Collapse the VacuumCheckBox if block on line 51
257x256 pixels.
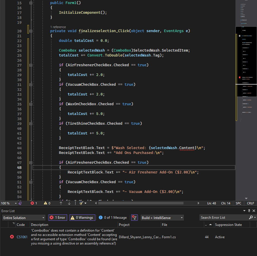[31, 182]
